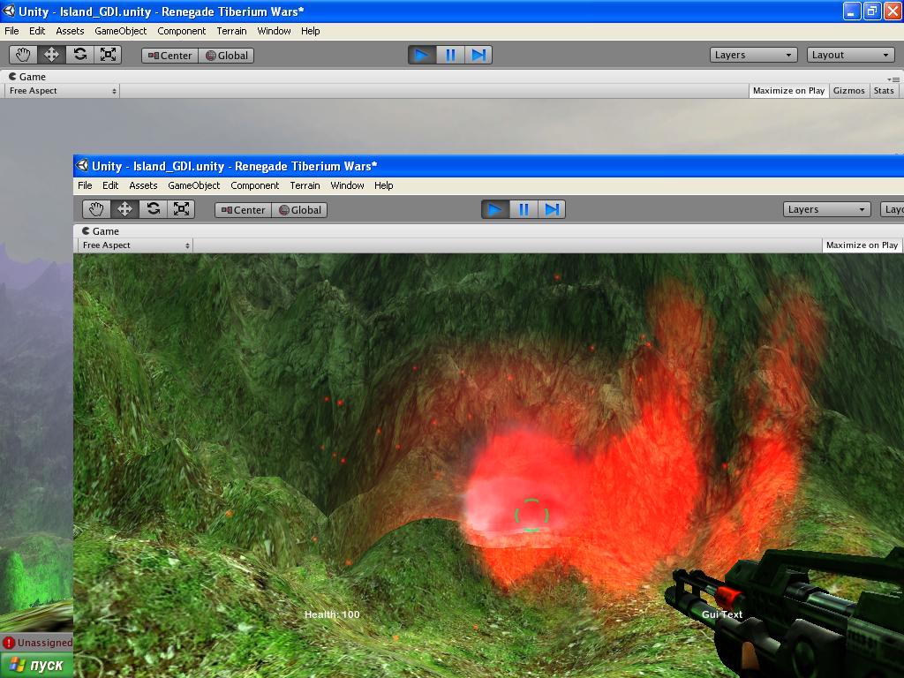Toggle the Center pivot button in the inner window
Image resolution: width=904 pixels, height=678 pixels.
(x=244, y=210)
